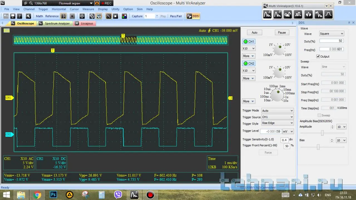Click the question mark help icon

coord(19,16)
